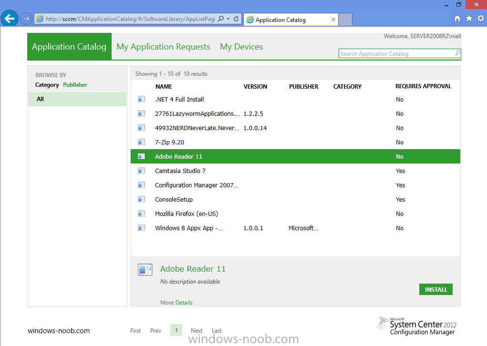Screen dimensions: 487x346
Task: Open the My Application Requests tab
Action: click(164, 47)
